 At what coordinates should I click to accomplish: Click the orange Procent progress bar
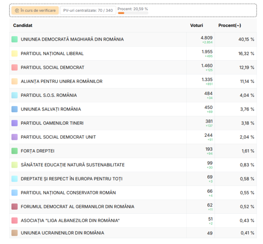tap(121, 13)
